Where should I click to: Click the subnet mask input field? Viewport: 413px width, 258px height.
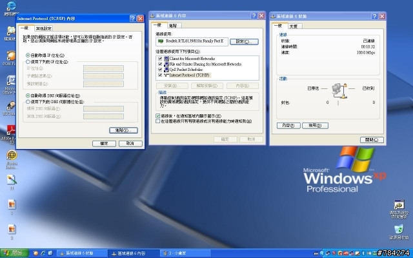[x=103, y=76]
